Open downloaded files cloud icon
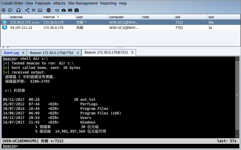The height and width of the screenshot is (150, 241). click(64, 10)
